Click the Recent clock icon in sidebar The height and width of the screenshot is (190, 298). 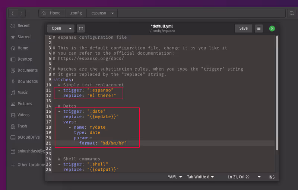point(13,26)
